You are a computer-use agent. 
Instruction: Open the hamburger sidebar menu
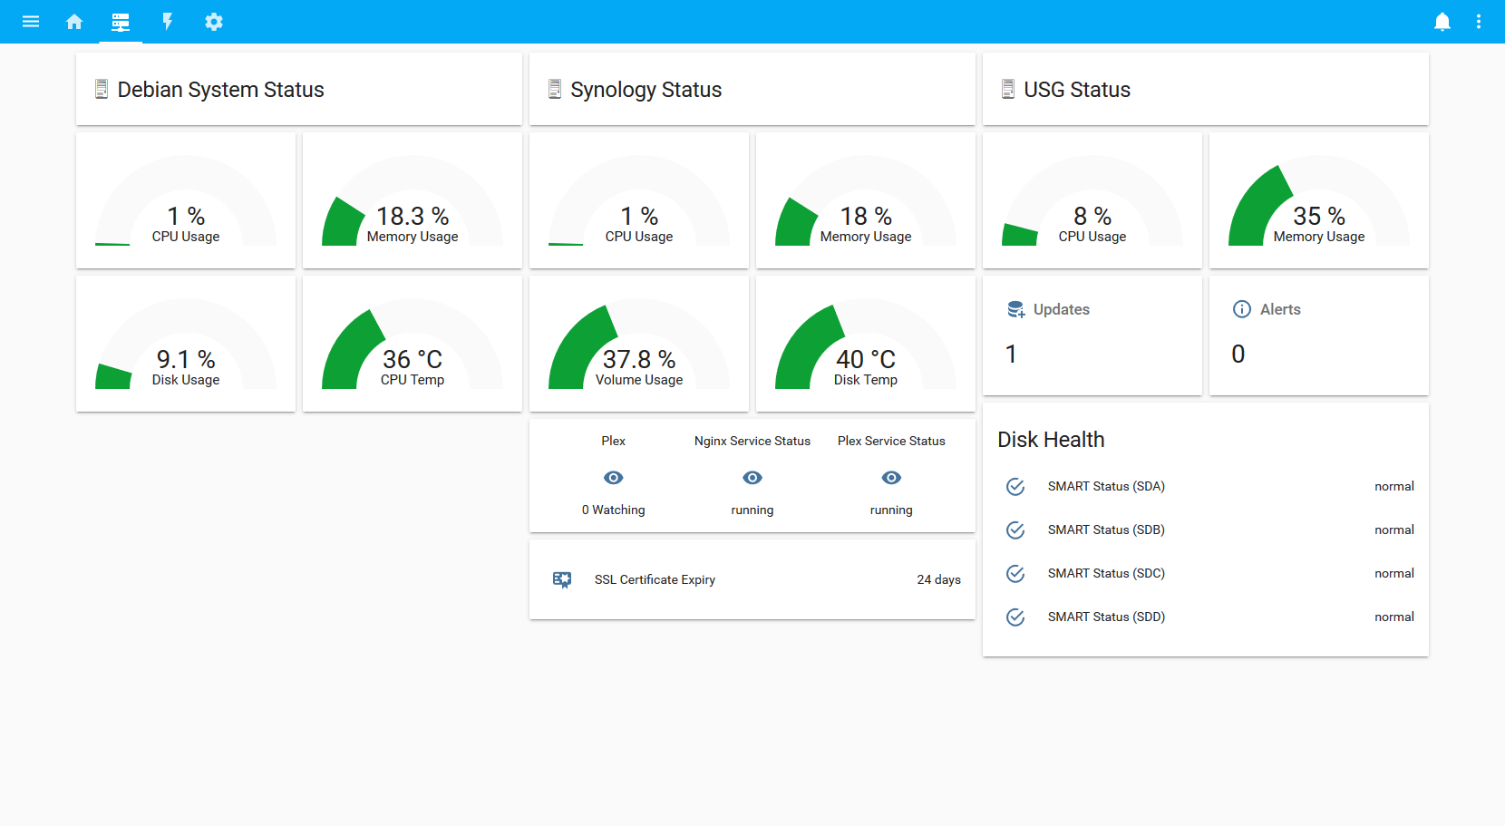(31, 22)
